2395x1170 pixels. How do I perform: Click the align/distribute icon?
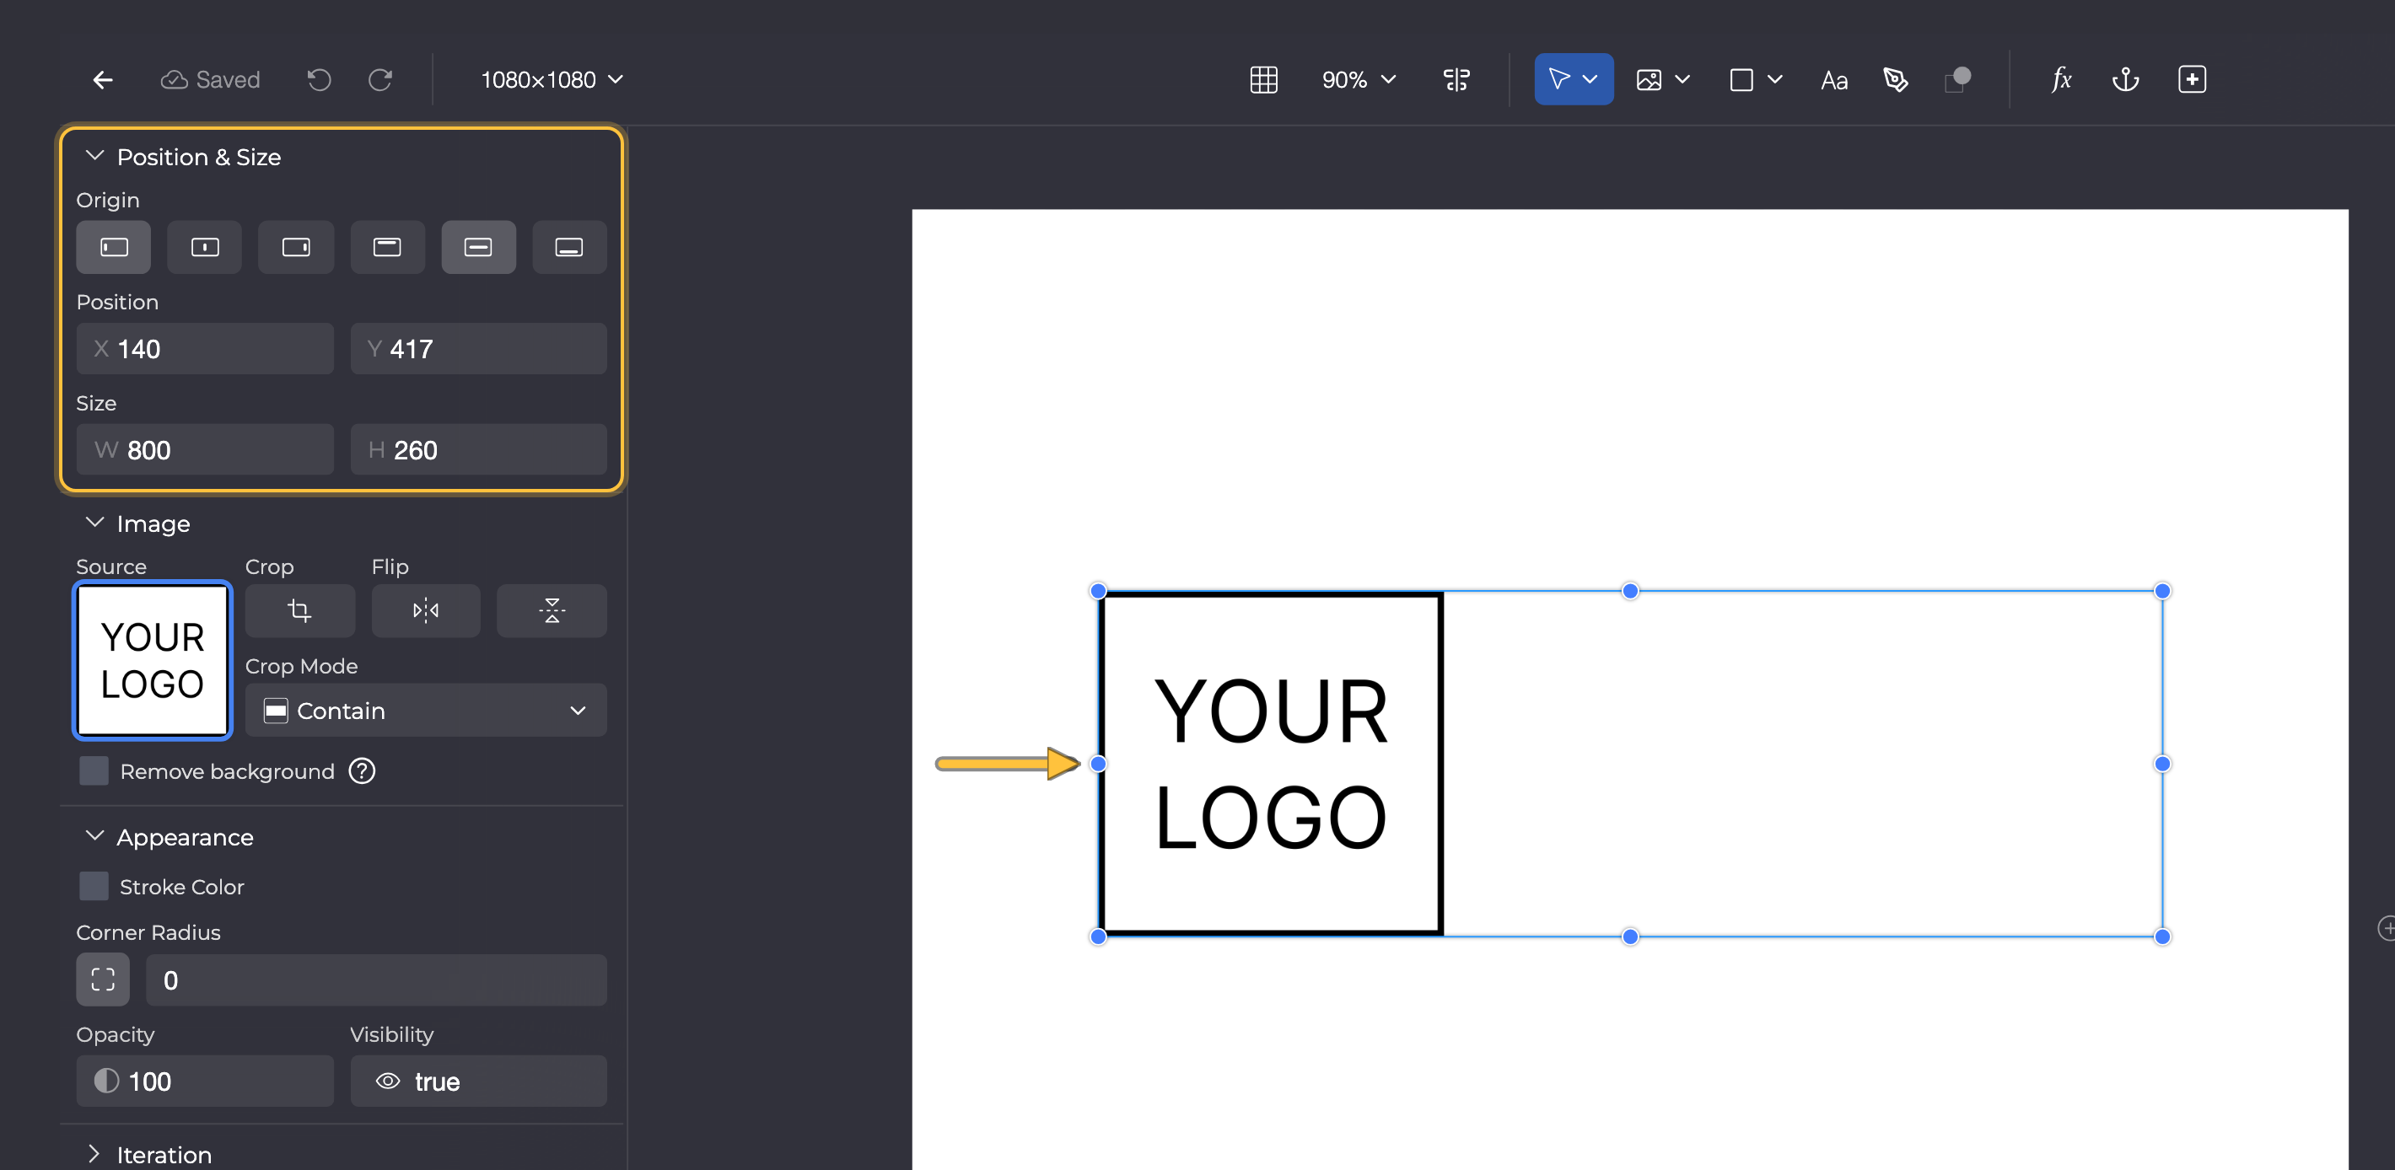coord(1457,80)
